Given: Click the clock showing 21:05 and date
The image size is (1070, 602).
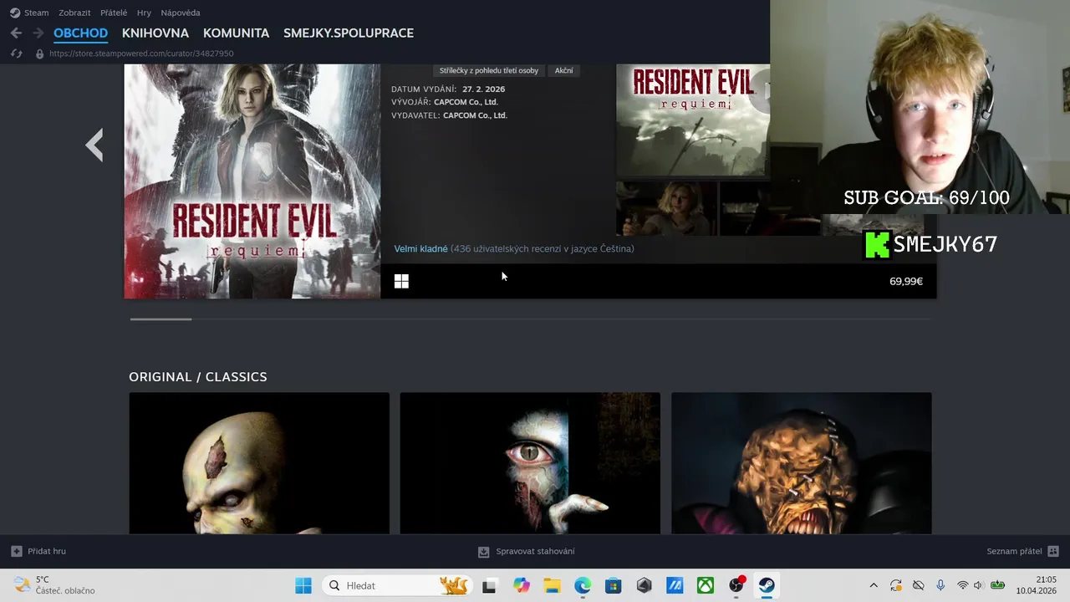Looking at the screenshot, I should [1037, 585].
